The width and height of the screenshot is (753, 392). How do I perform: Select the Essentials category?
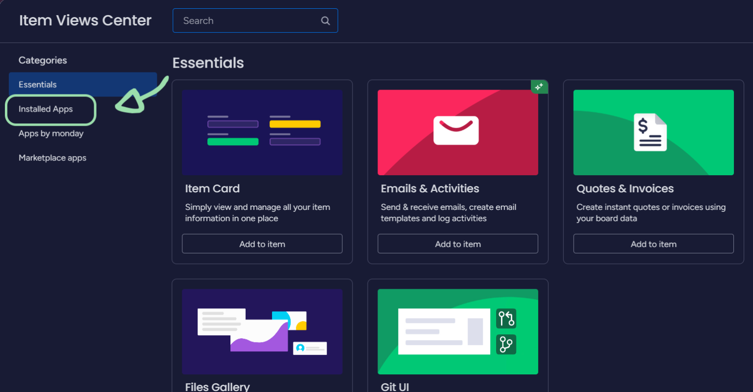(x=38, y=85)
